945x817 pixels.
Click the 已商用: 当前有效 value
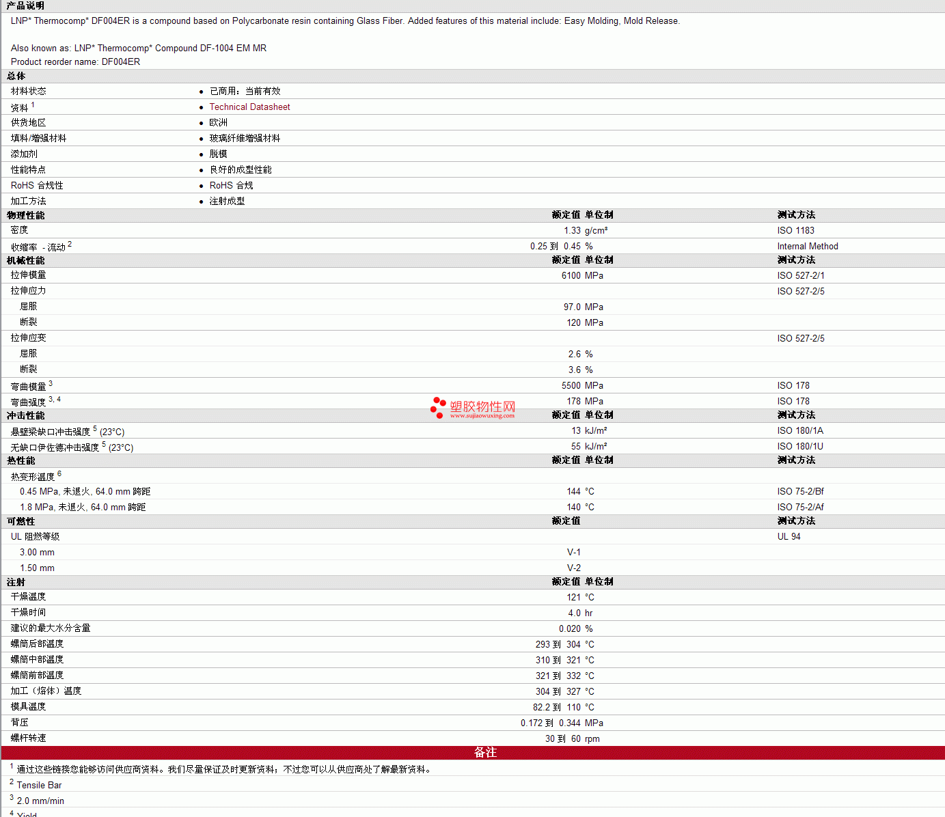tap(245, 92)
